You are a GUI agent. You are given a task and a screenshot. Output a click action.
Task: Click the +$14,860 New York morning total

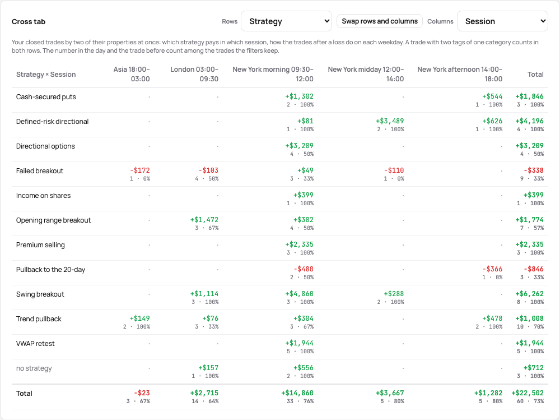tap(297, 396)
